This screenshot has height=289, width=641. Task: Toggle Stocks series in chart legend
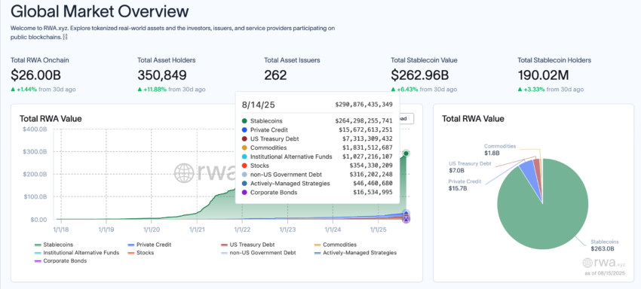click(140, 253)
